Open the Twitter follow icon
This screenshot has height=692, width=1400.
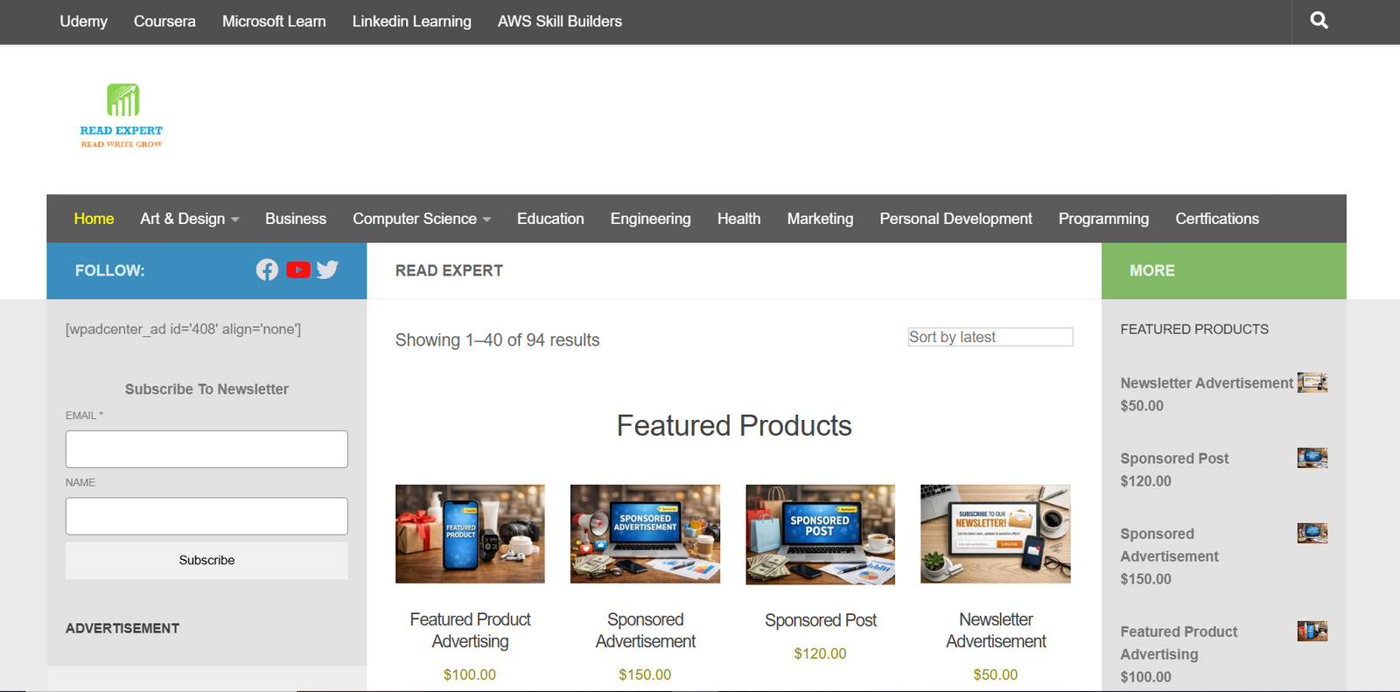327,270
